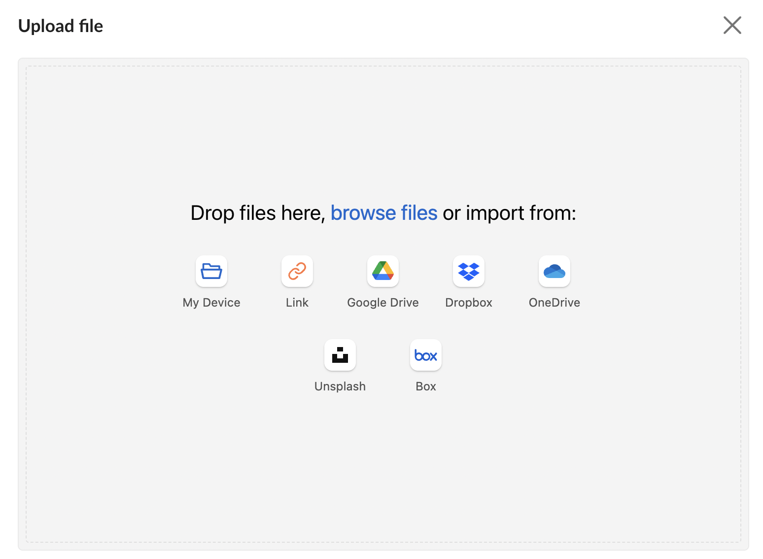This screenshot has height=559, width=763.
Task: Click the browse files link
Action: [384, 213]
